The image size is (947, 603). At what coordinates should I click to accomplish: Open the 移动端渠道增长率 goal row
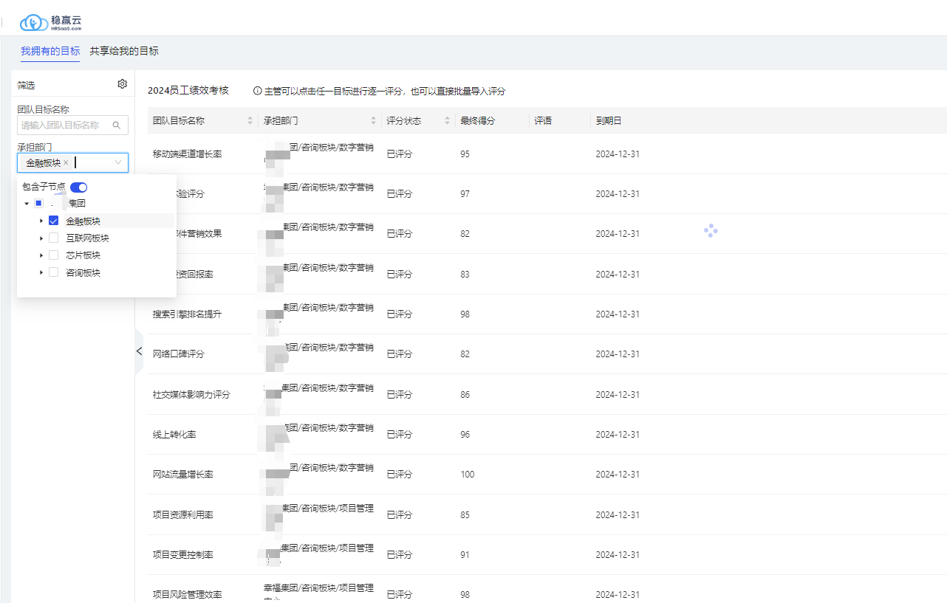coord(188,154)
